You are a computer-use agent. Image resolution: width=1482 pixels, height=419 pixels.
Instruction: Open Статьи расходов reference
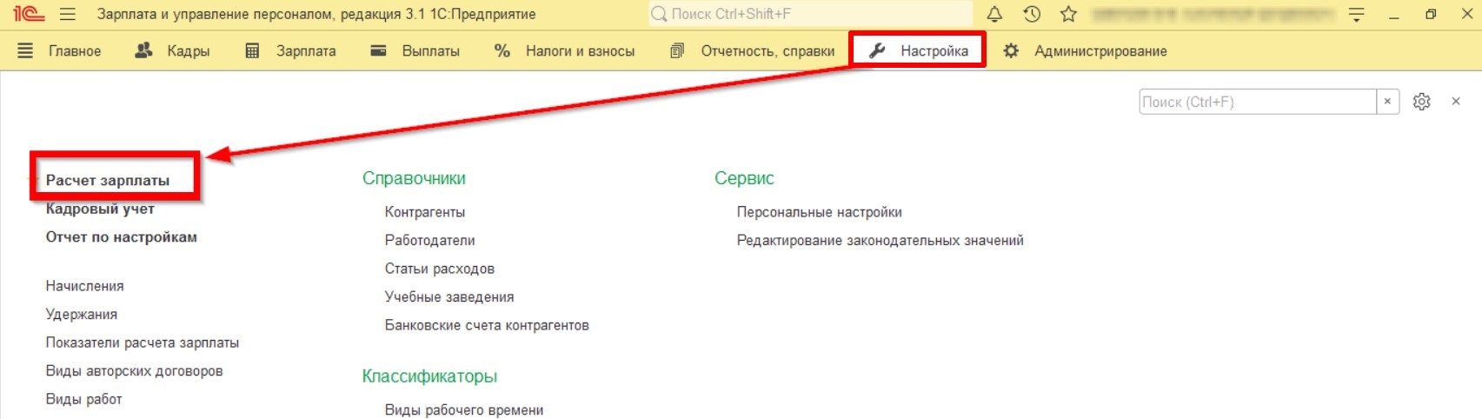click(x=440, y=269)
